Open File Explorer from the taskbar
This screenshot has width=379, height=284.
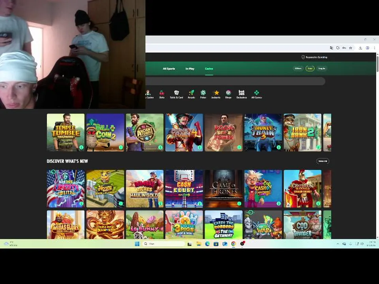coord(199,244)
